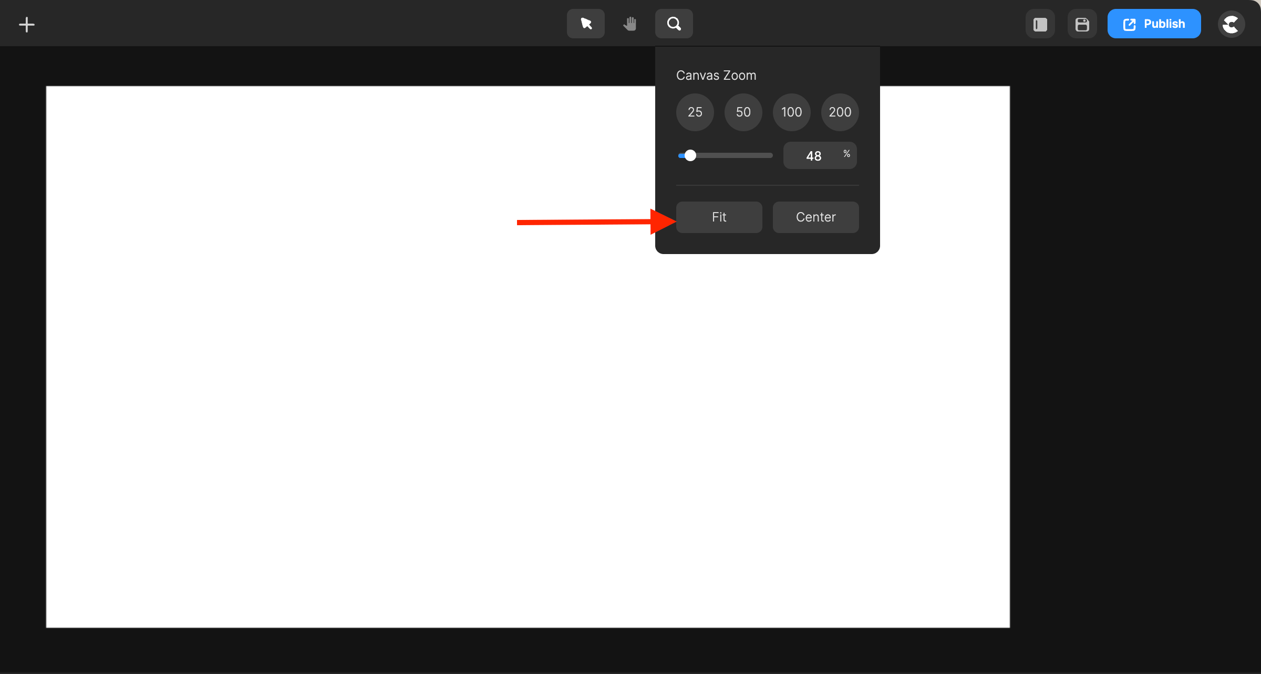Click Fit to fit the canvas
The height and width of the screenshot is (674, 1261).
click(719, 217)
